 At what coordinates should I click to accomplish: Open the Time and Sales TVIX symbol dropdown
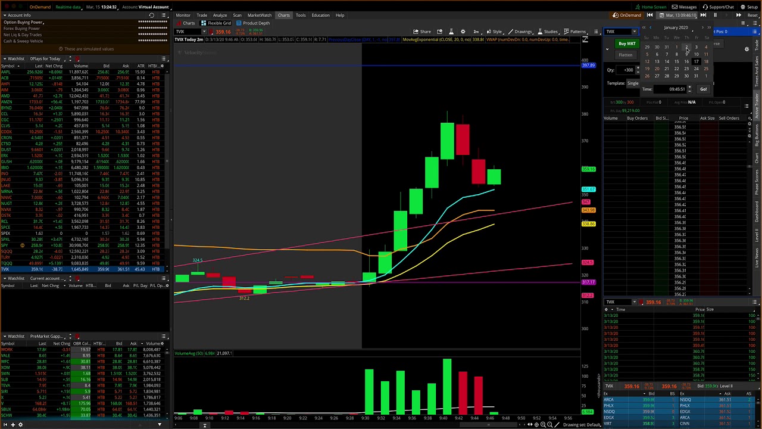[635, 302]
